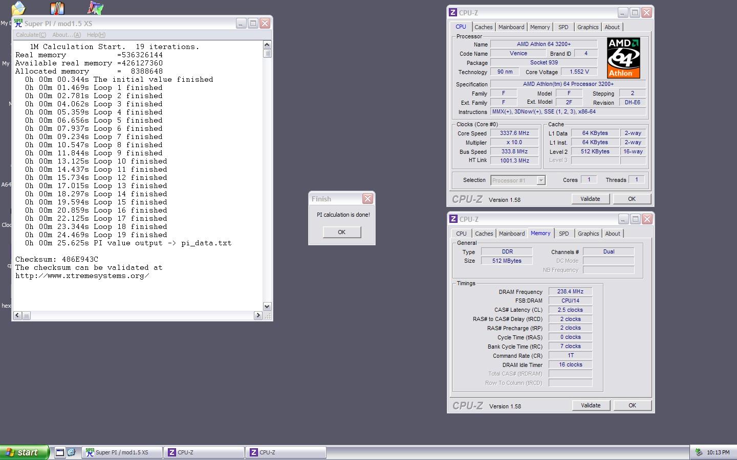This screenshot has width=737, height=460.
Task: Open Caches tab in lower CPU-Z window
Action: tap(484, 234)
